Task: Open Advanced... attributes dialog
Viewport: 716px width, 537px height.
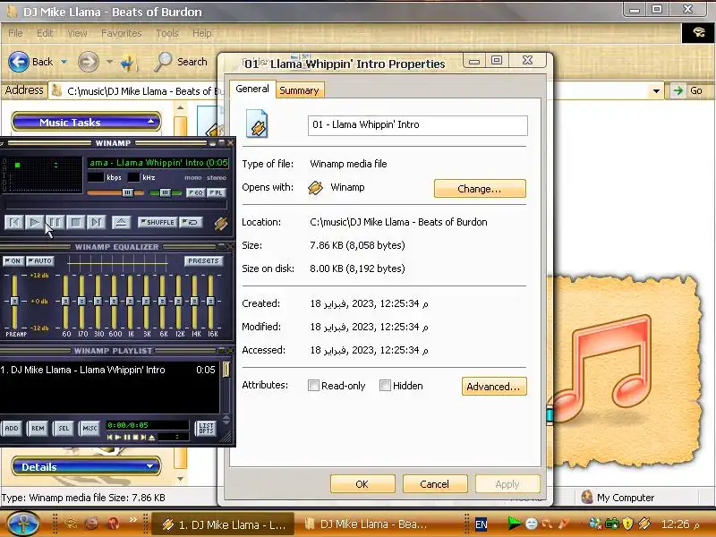Action: point(494,387)
